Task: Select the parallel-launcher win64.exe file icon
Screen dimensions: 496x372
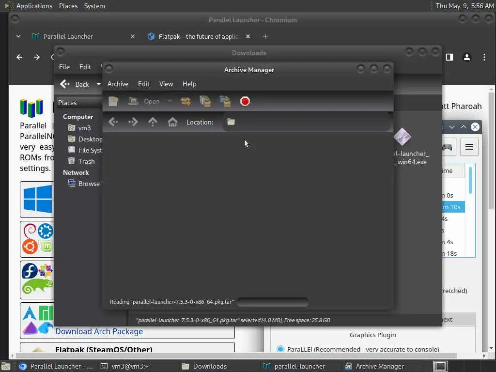Action: coord(403,137)
